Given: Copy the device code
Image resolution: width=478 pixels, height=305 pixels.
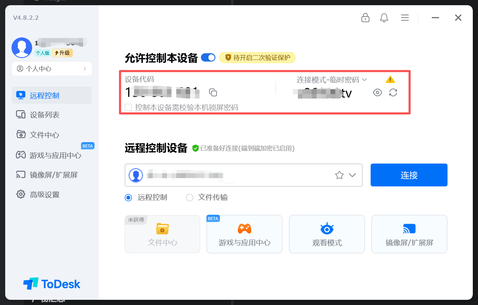Looking at the screenshot, I should click(x=213, y=92).
